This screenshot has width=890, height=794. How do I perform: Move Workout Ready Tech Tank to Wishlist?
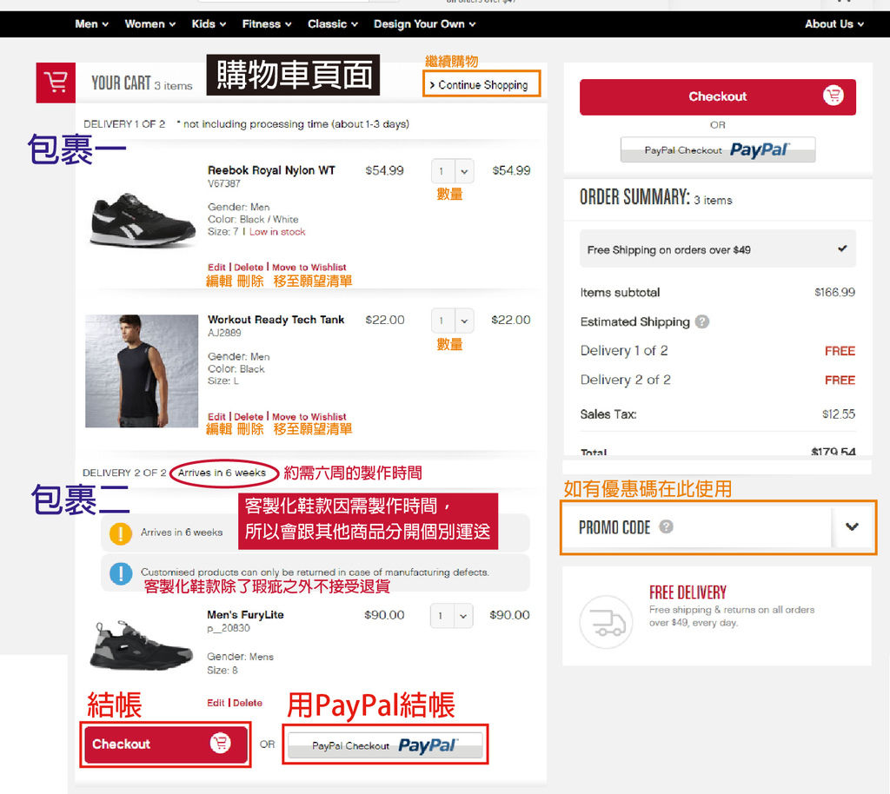tap(309, 417)
